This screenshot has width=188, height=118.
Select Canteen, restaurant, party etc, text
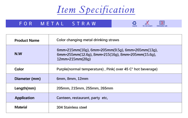click(x=82, y=98)
